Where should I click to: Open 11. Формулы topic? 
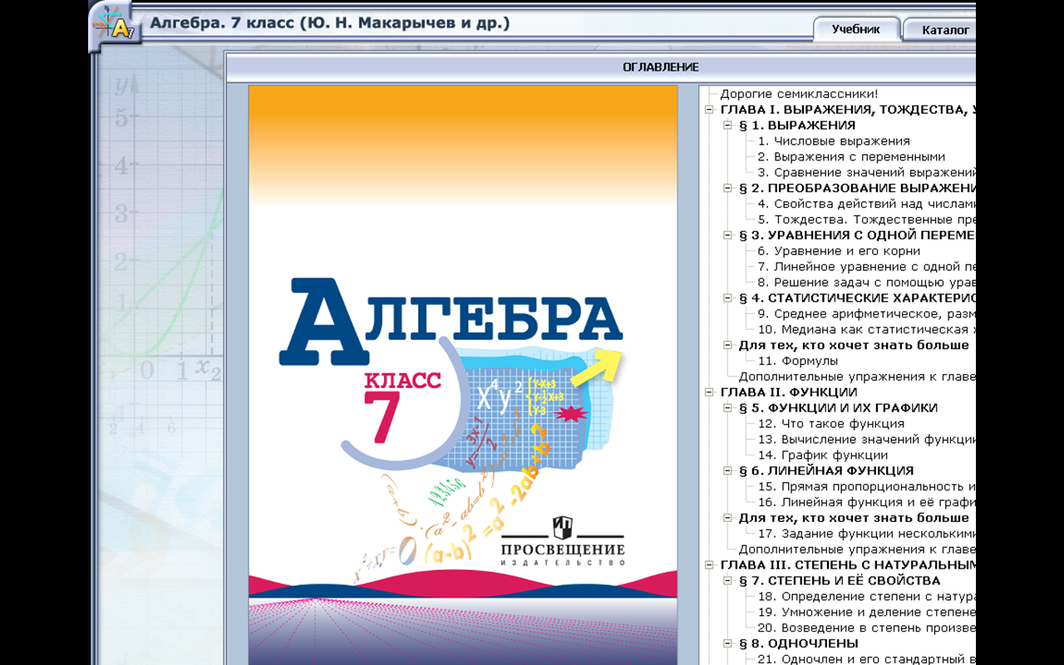798,361
